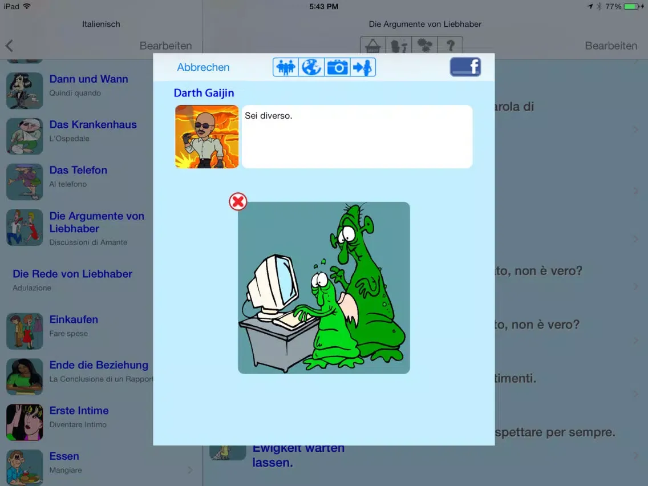Screen dimensions: 648x486
Task: Tap the location arrow status icon
Action: [590, 7]
